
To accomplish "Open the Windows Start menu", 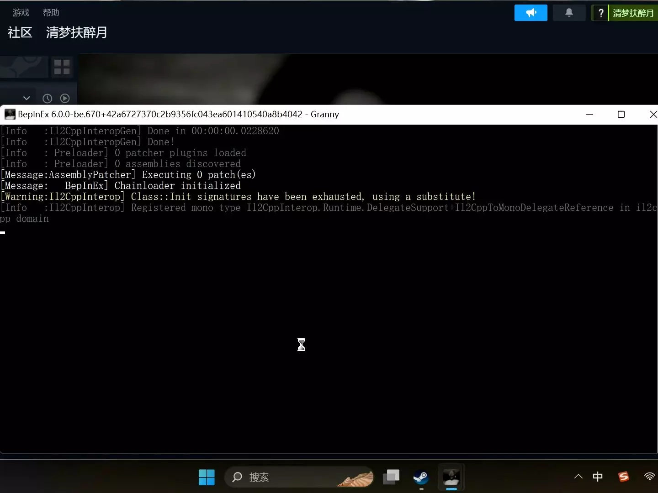I will 207,477.
